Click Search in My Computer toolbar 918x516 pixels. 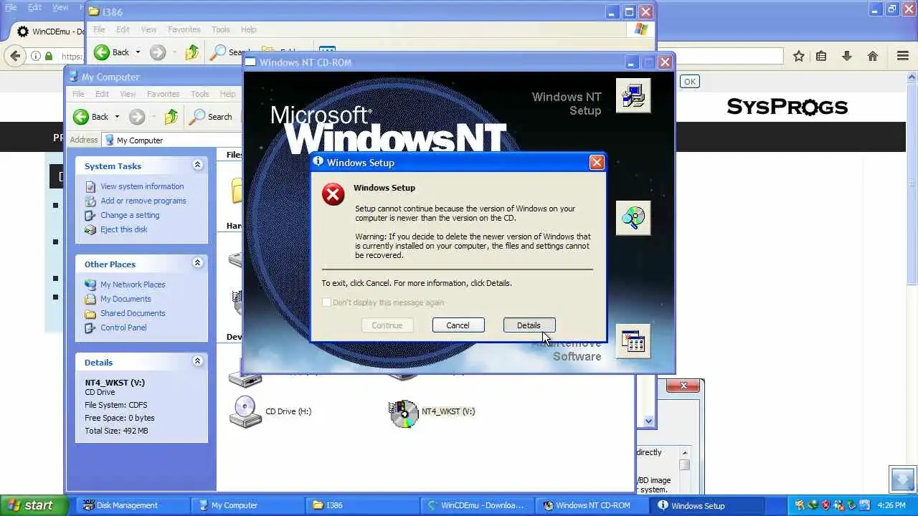(211, 117)
